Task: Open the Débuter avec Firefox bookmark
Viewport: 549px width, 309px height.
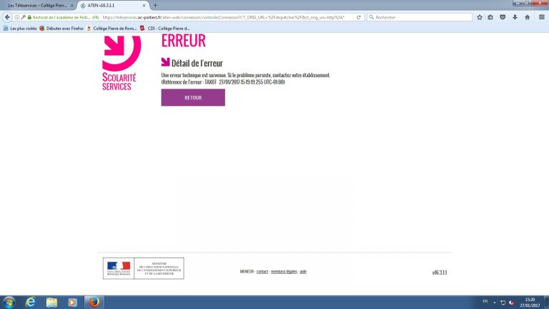Action: point(61,29)
